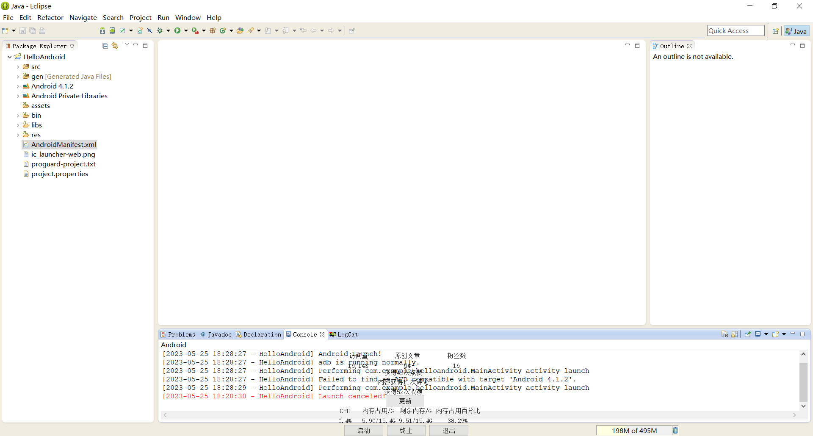Open the Android SDK Manager icon
Screen dimensions: 813x436
(102, 30)
